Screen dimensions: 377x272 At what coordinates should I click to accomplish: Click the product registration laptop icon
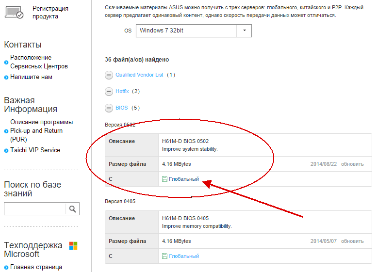coord(14,12)
